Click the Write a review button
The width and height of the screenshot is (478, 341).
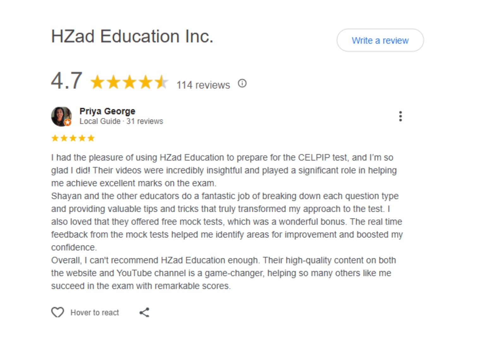[x=380, y=40]
